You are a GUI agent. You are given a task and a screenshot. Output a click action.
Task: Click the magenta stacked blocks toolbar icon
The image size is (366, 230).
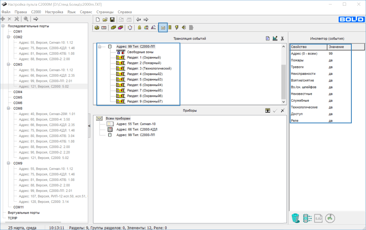[120, 28]
